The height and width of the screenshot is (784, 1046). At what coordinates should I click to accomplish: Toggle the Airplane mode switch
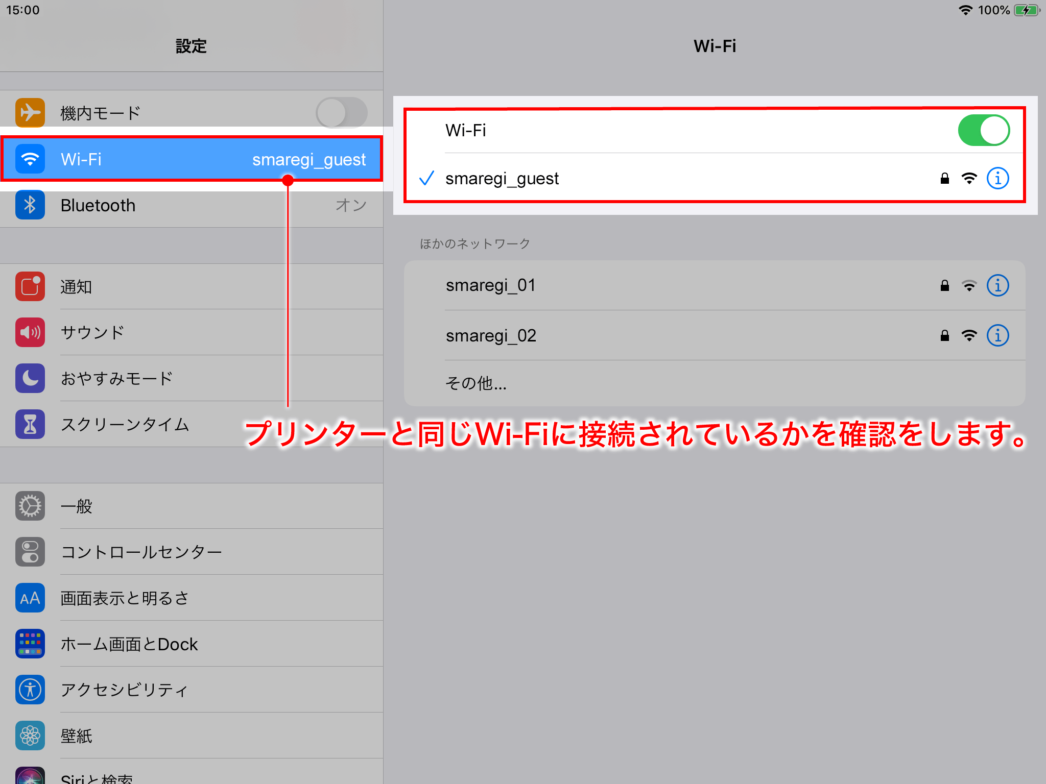coord(341,112)
